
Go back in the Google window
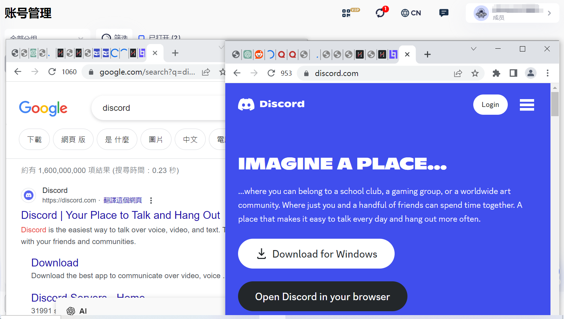pos(18,72)
